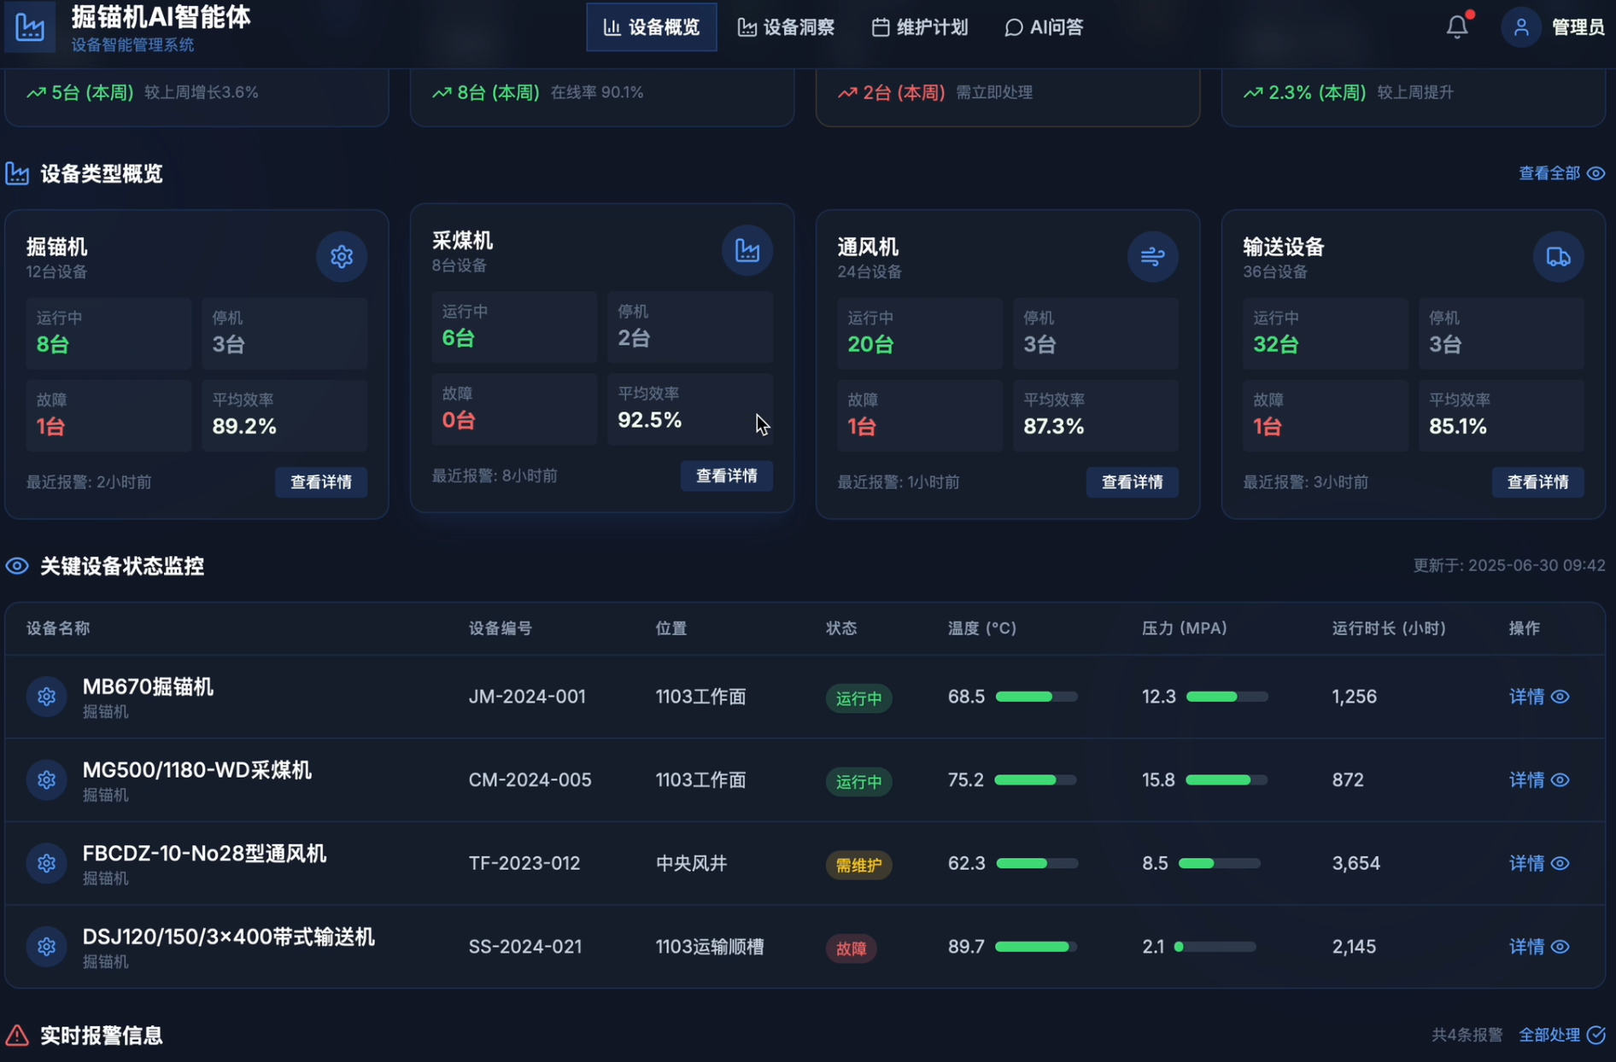Click the app logo chart icon
This screenshot has width=1616, height=1062.
pos(30,26)
